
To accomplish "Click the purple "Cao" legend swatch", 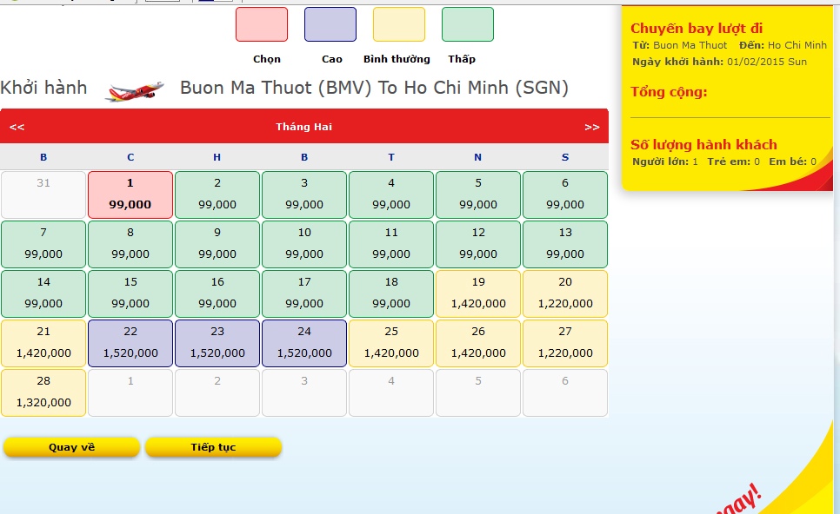I will click(330, 24).
